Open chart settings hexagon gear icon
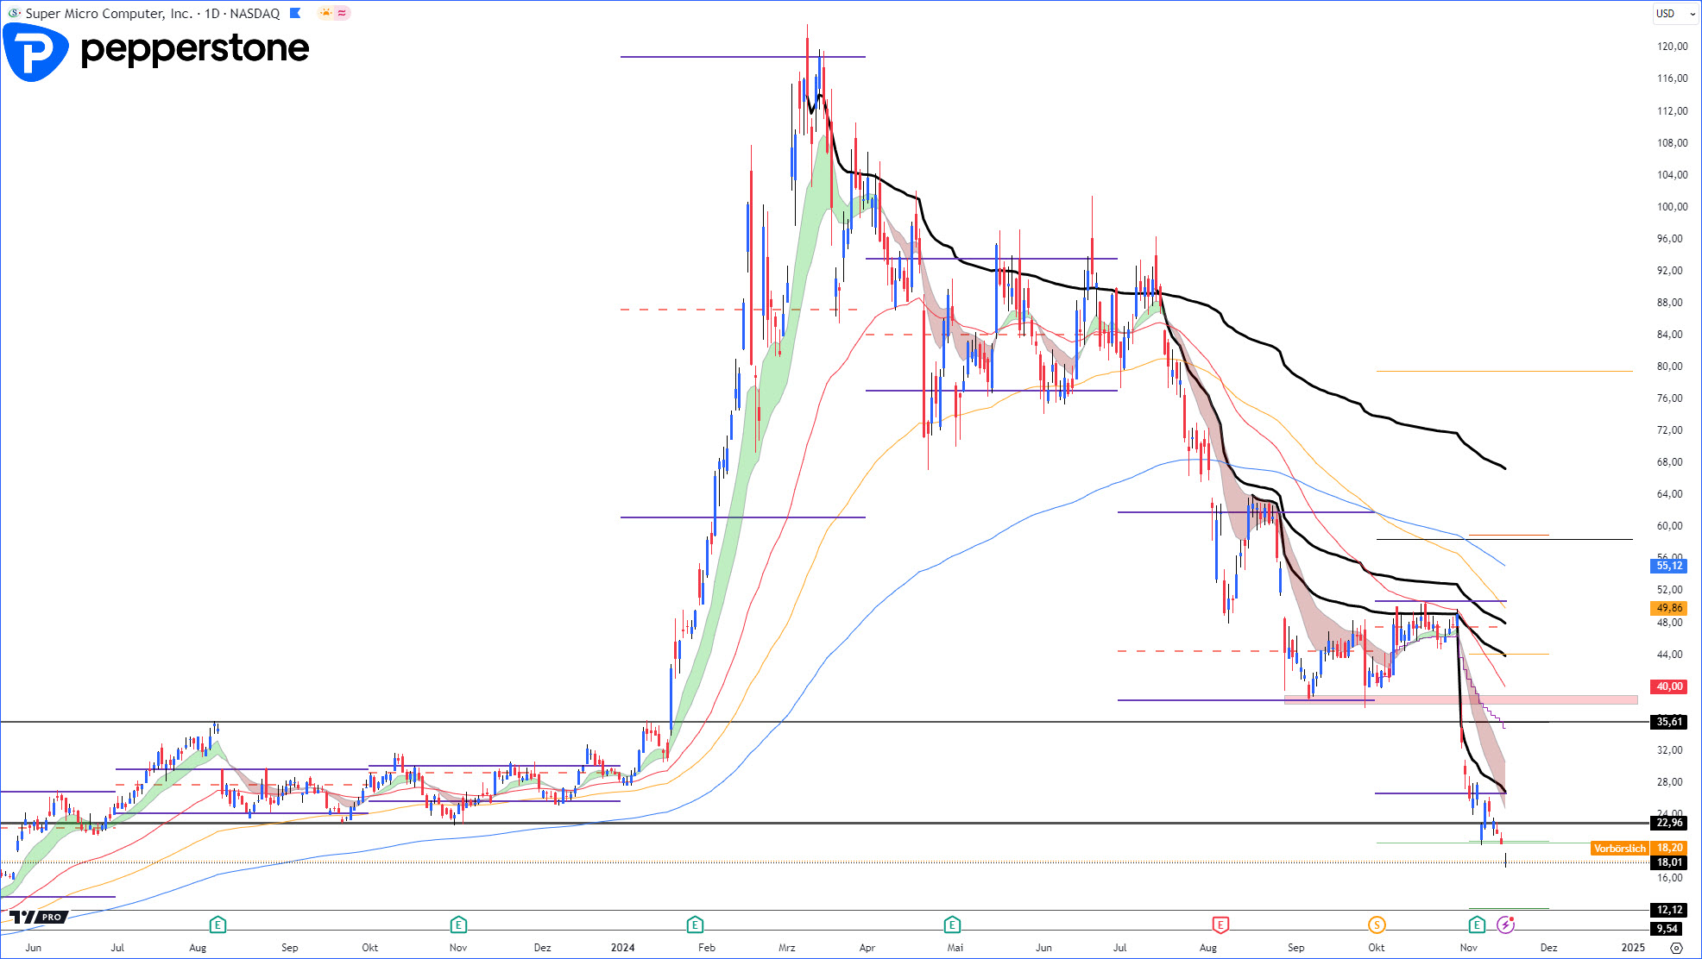Screen dimensions: 1702x959 (x=1676, y=947)
